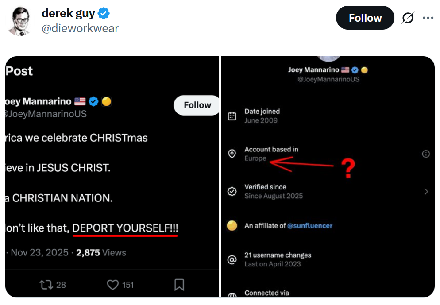The height and width of the screenshot is (305, 440).
Task: Click the info icon beside Account based in
Action: point(426,154)
